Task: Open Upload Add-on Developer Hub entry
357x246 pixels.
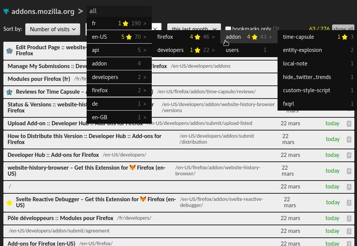Action: click(179, 123)
